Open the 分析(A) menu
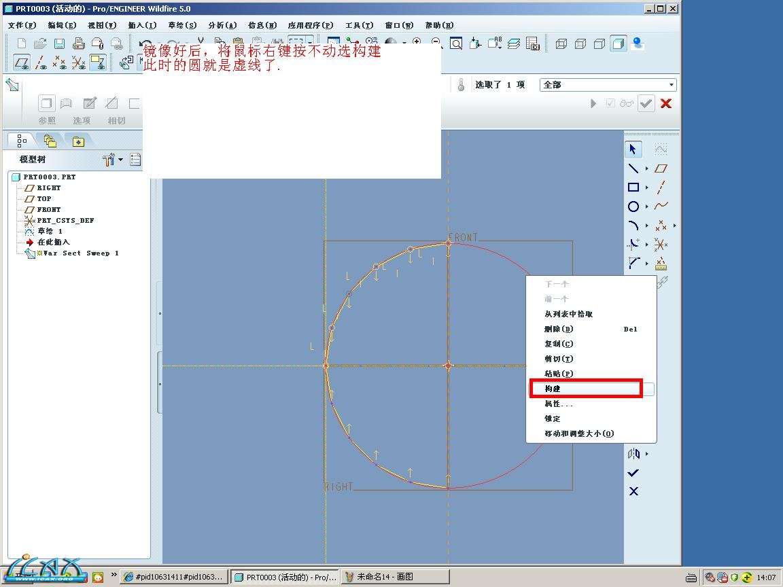This screenshot has width=783, height=587. point(222,25)
